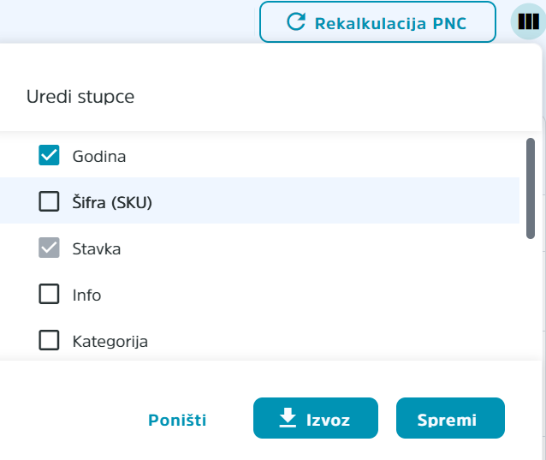The height and width of the screenshot is (460, 546).
Task: Toggle the greyed Stavka checkbox
Action: [49, 248]
